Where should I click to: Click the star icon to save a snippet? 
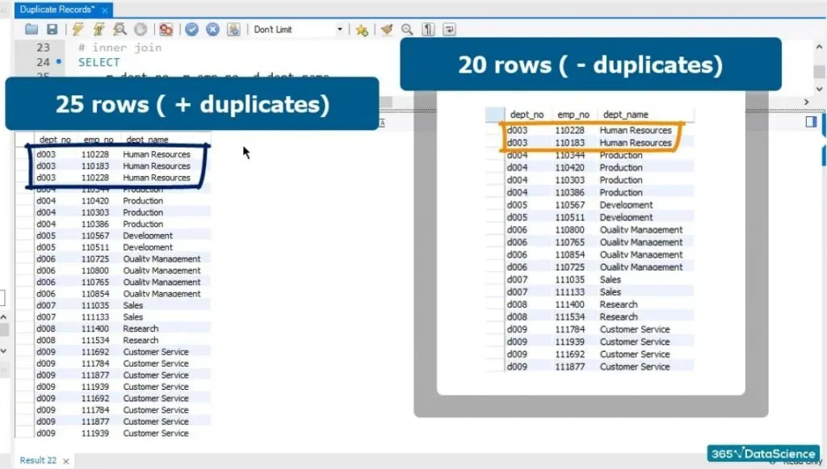(x=362, y=29)
